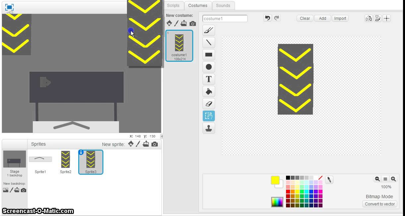Pick the bright magenta palette swatch
Viewport: 405px width, 216px height.
tap(320, 192)
